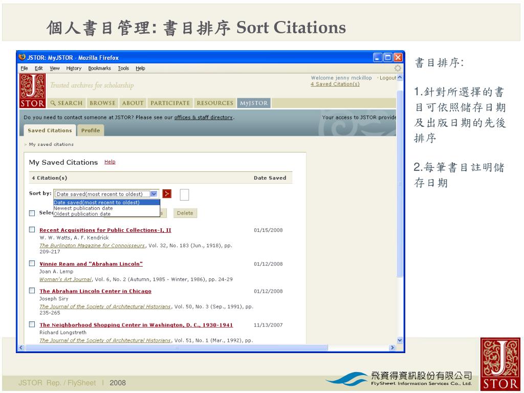Click the Firefox loading throbber icon

pyautogui.click(x=397, y=68)
